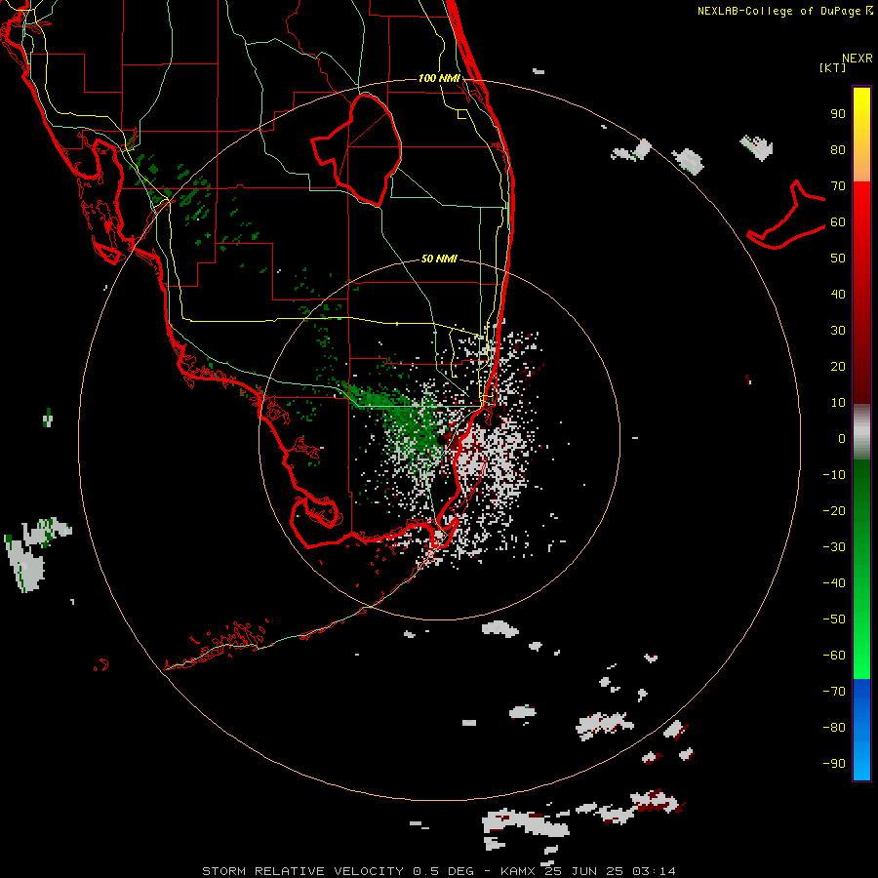Click the NEXLAB-College of DuPage watermark text

click(785, 11)
